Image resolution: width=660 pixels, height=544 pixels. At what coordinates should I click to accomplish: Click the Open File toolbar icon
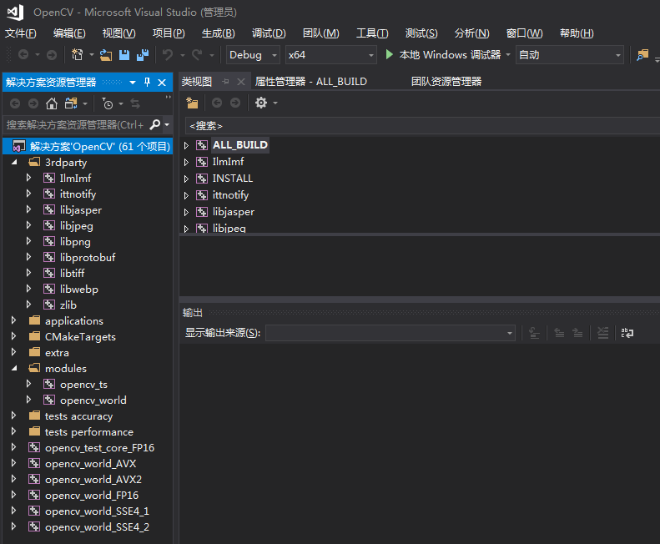coord(106,55)
